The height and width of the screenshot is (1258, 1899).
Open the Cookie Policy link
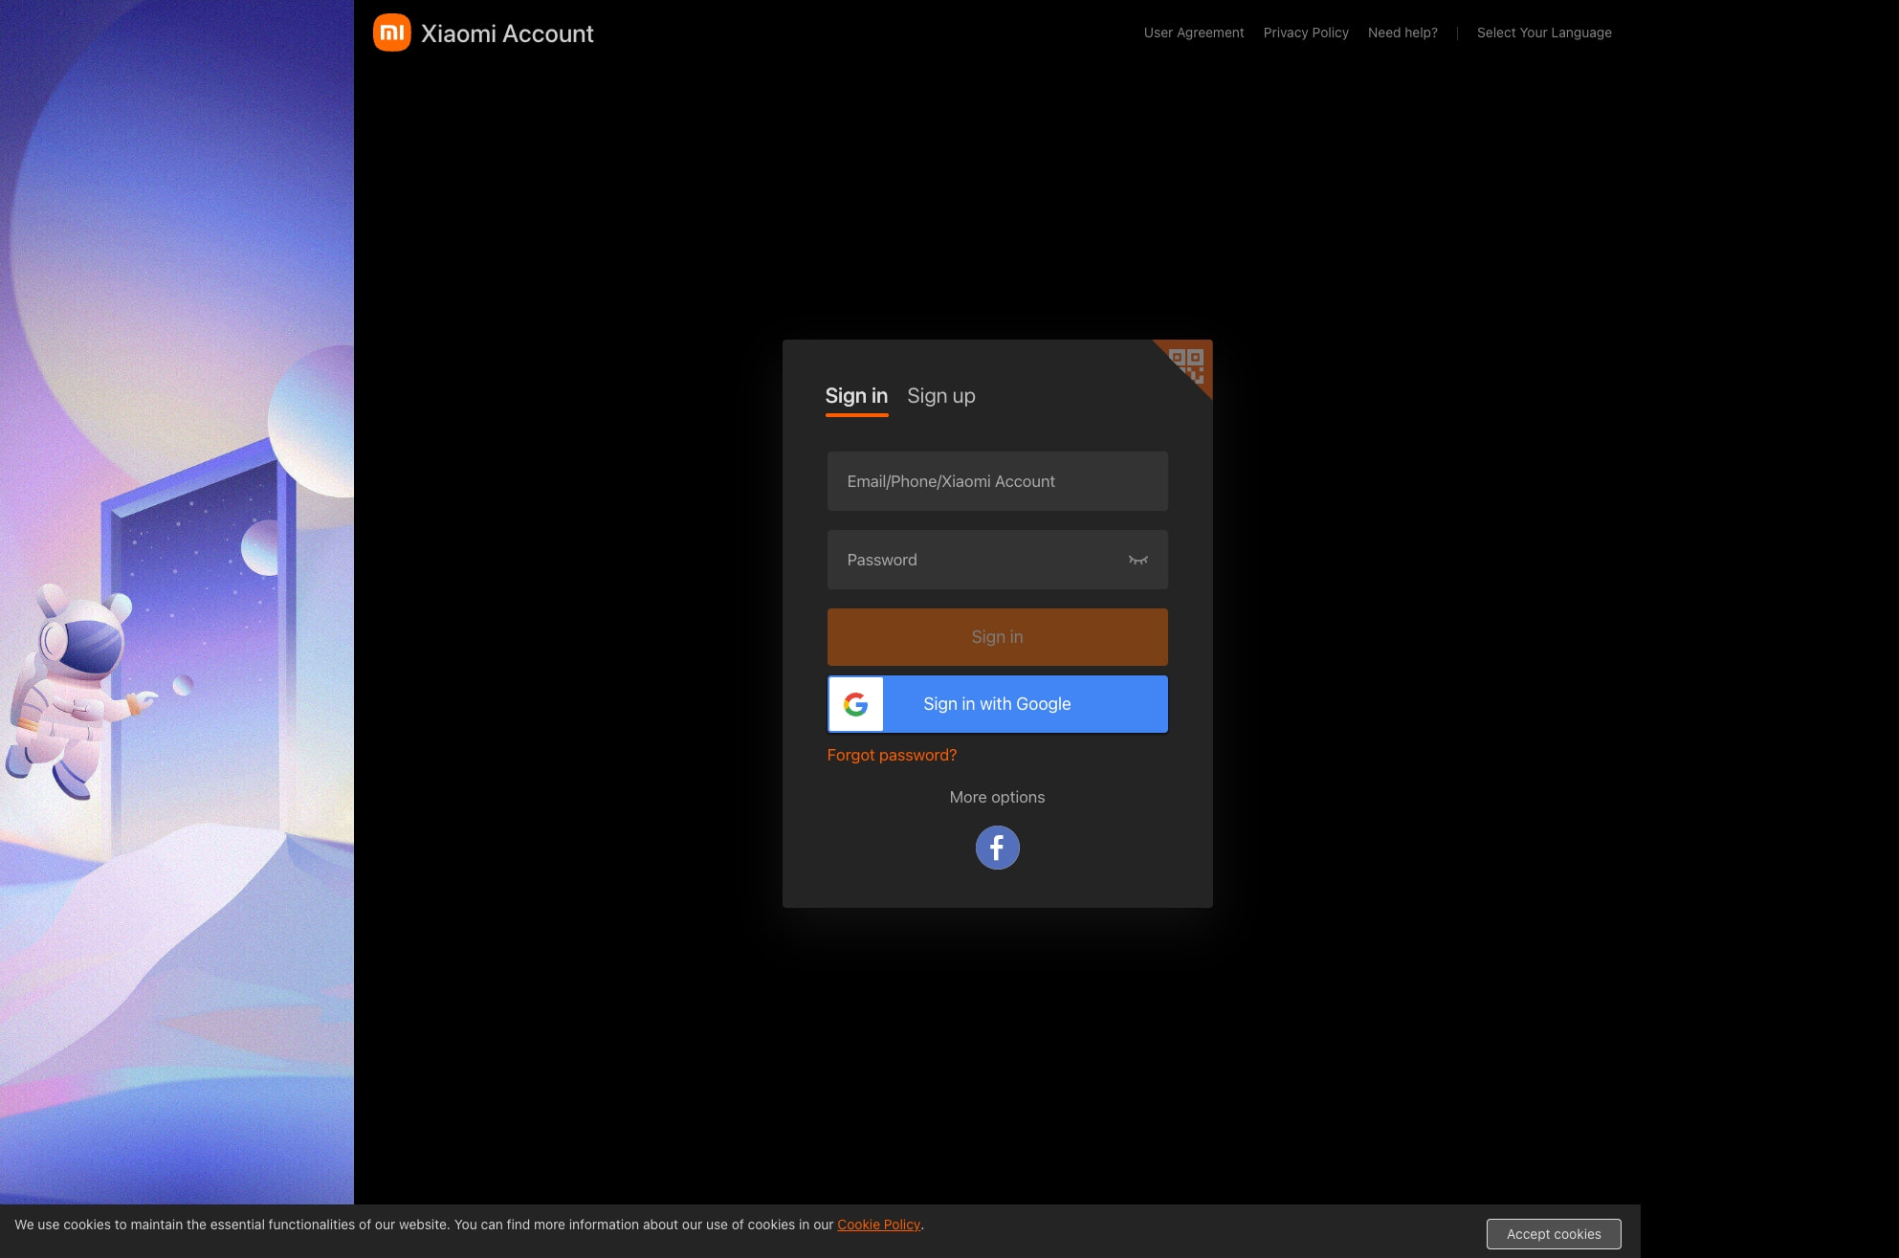pyautogui.click(x=878, y=1225)
